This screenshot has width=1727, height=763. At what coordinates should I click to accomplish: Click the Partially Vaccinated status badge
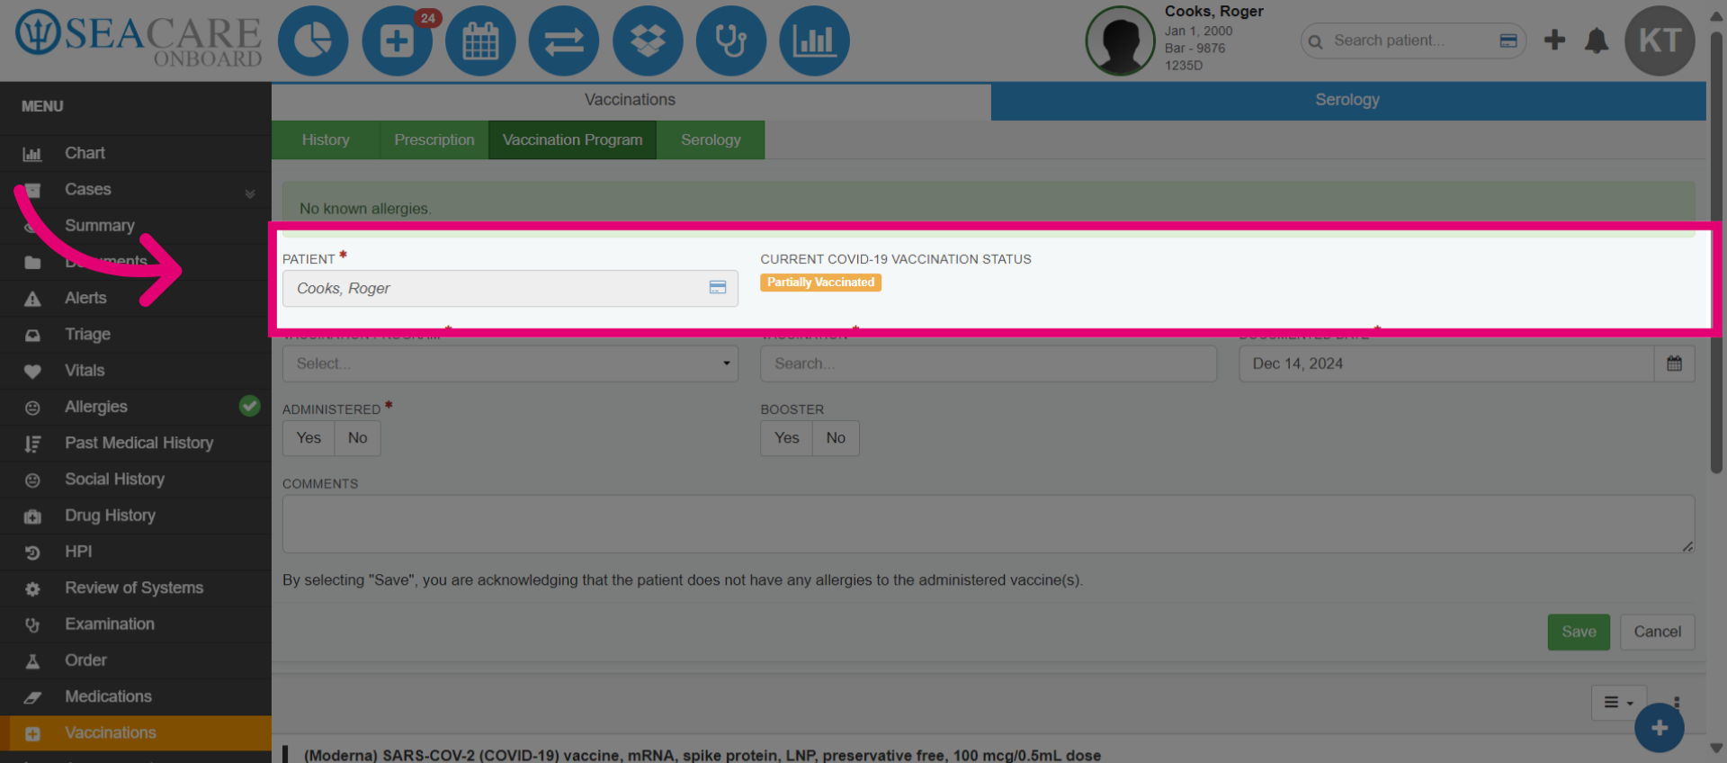[820, 283]
